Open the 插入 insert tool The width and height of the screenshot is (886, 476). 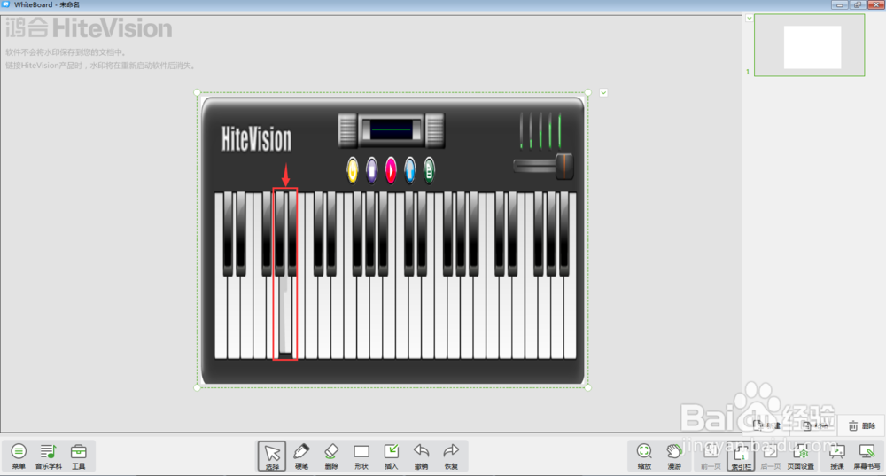coord(391,456)
